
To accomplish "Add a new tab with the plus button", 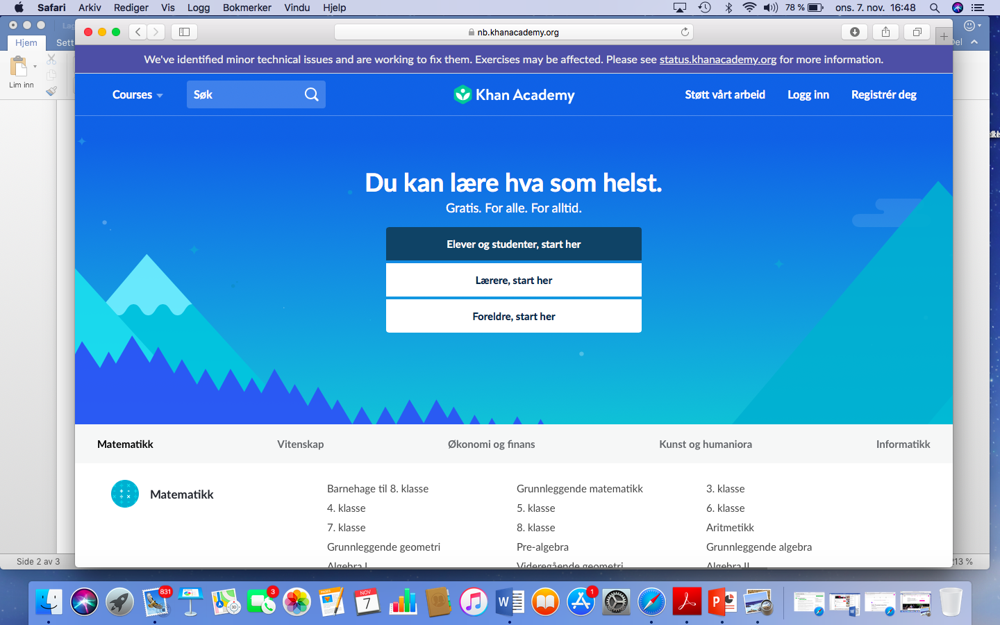I will point(944,36).
